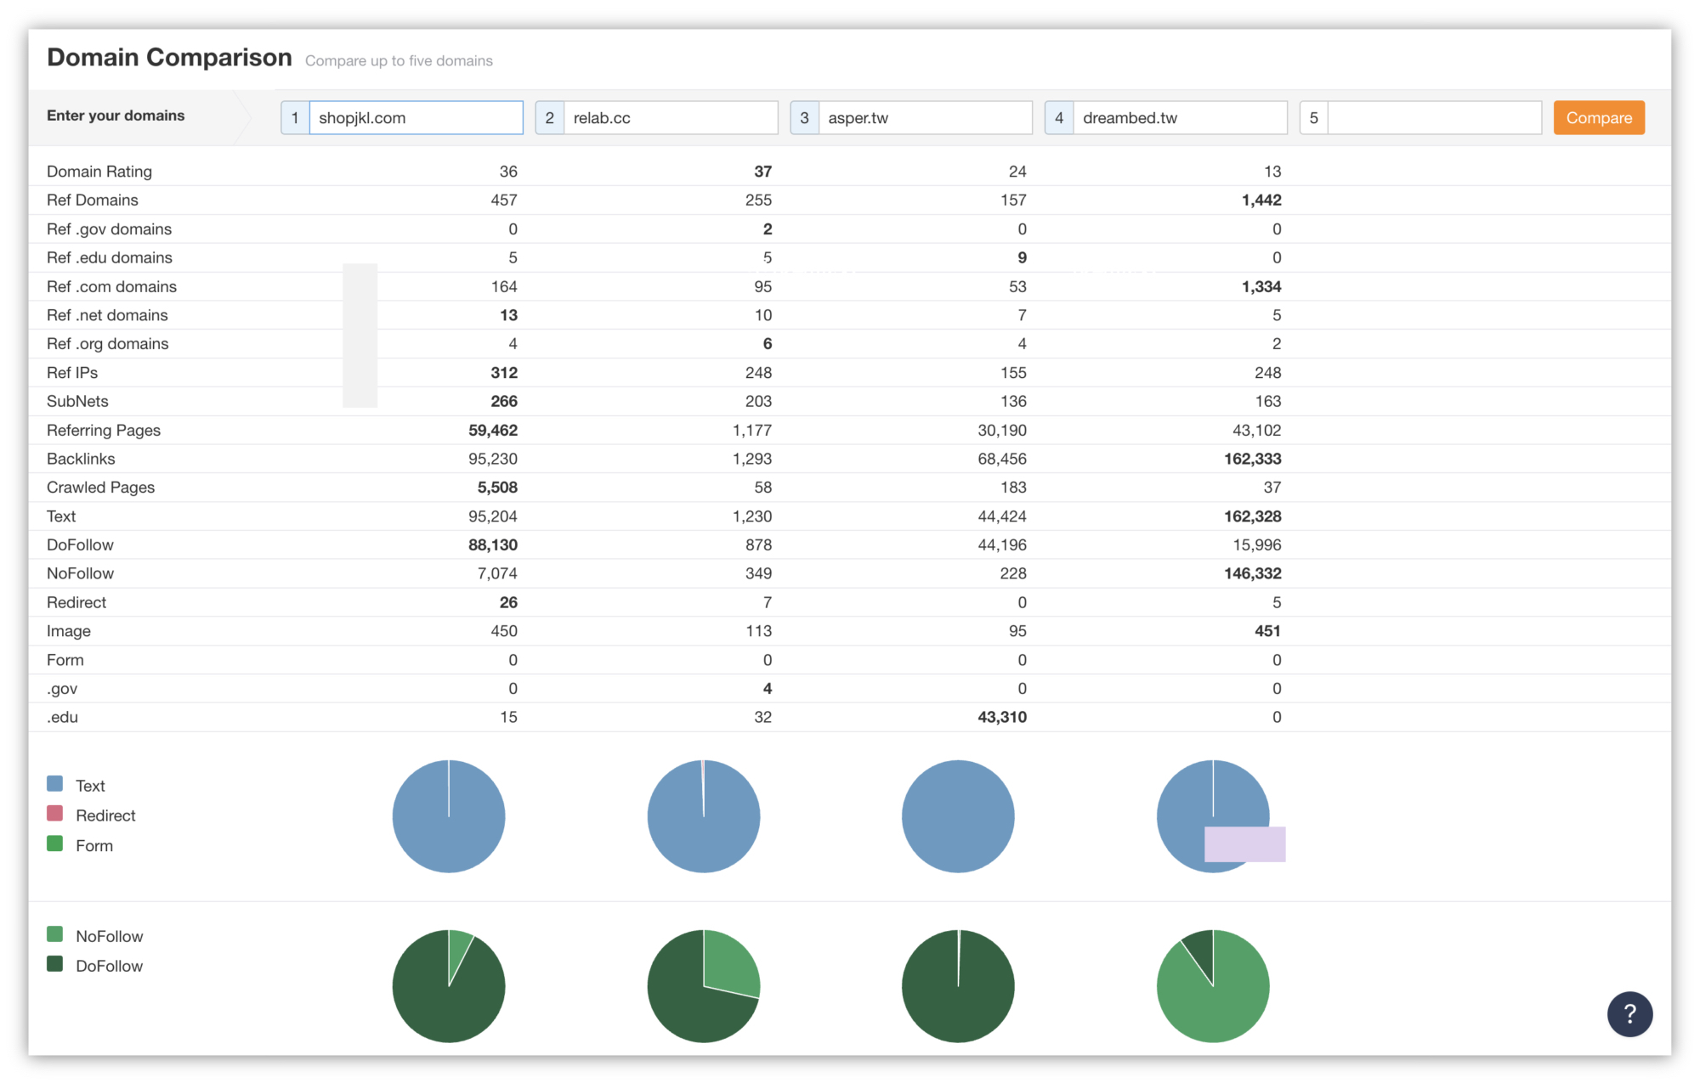This screenshot has width=1700, height=1083.
Task: Click the shopjkl.com domain input field
Action: 415,118
